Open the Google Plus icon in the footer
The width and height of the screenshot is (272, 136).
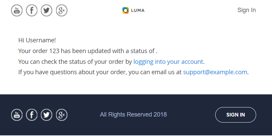coord(61,115)
